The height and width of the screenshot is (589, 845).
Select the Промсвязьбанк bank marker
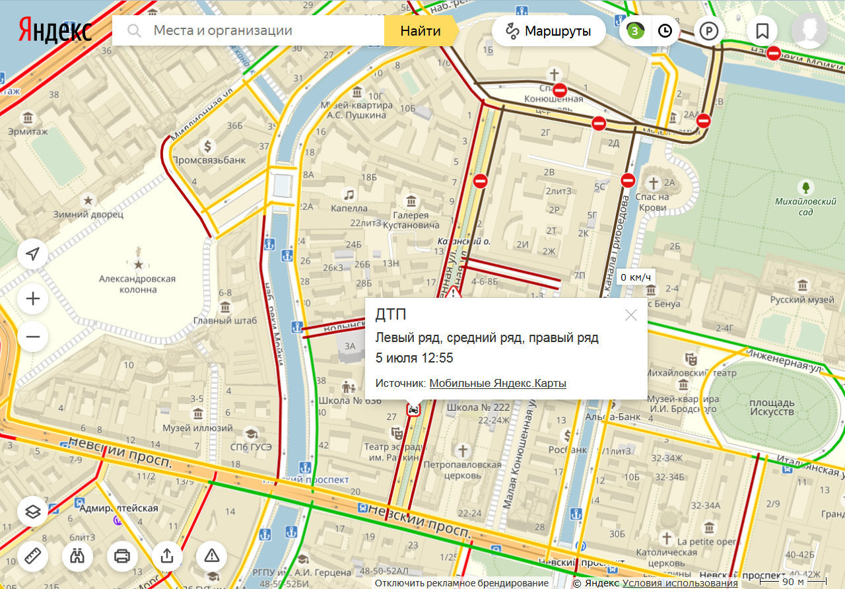(x=208, y=146)
